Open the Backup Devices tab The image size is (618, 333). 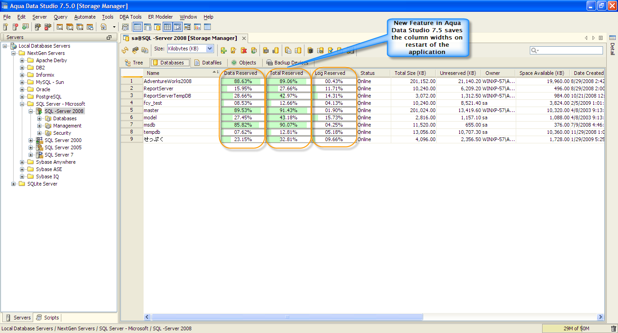(287, 63)
